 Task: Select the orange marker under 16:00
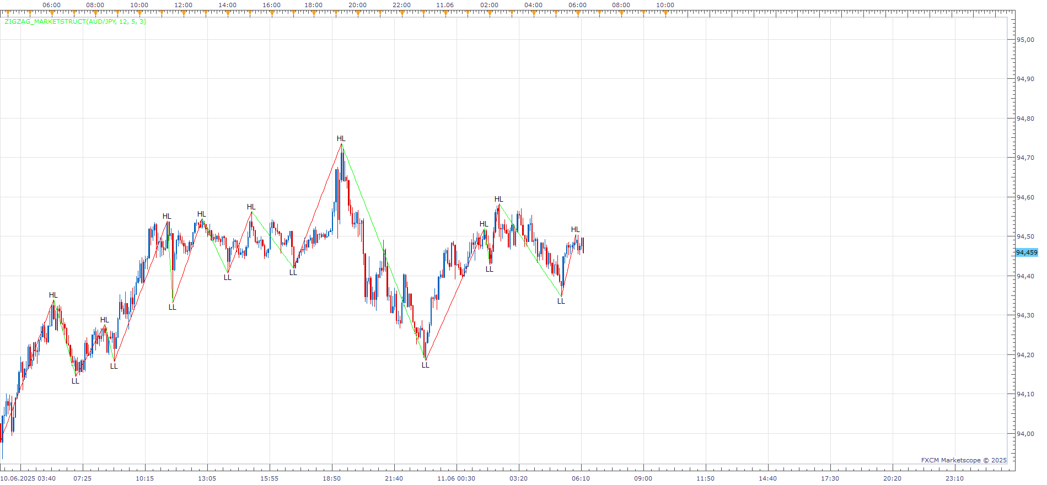[x=271, y=14]
